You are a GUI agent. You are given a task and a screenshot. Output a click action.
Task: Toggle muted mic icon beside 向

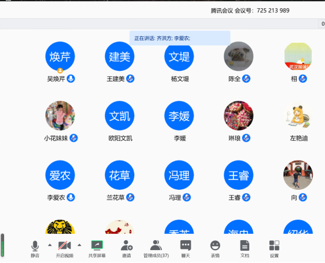coord(303,197)
